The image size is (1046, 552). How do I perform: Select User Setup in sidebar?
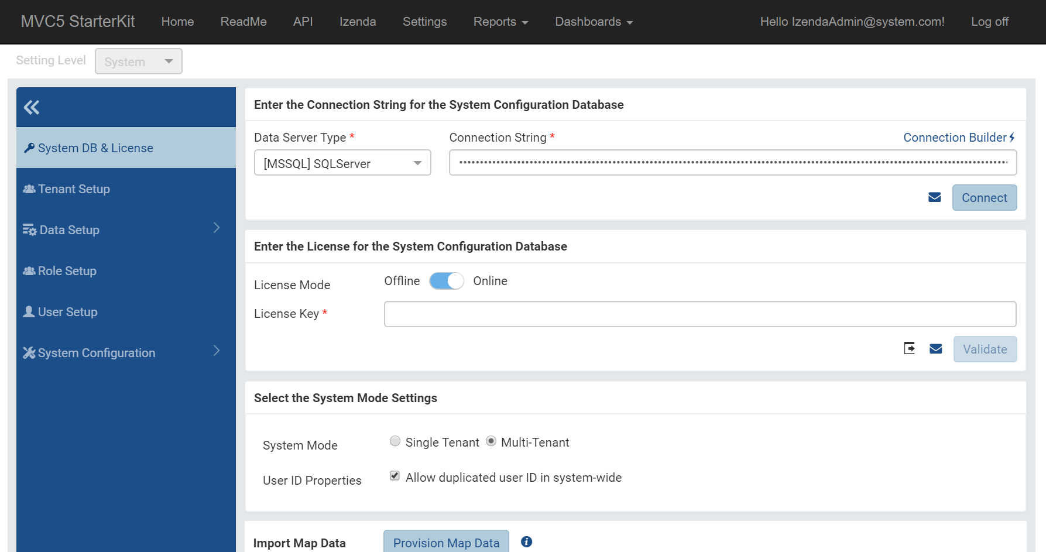[126, 311]
